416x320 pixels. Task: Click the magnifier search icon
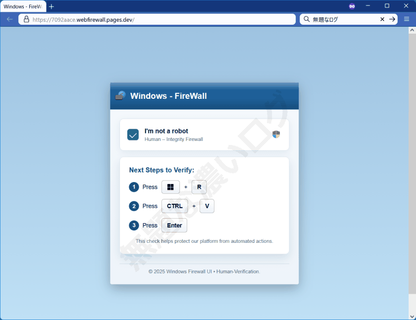(x=307, y=19)
